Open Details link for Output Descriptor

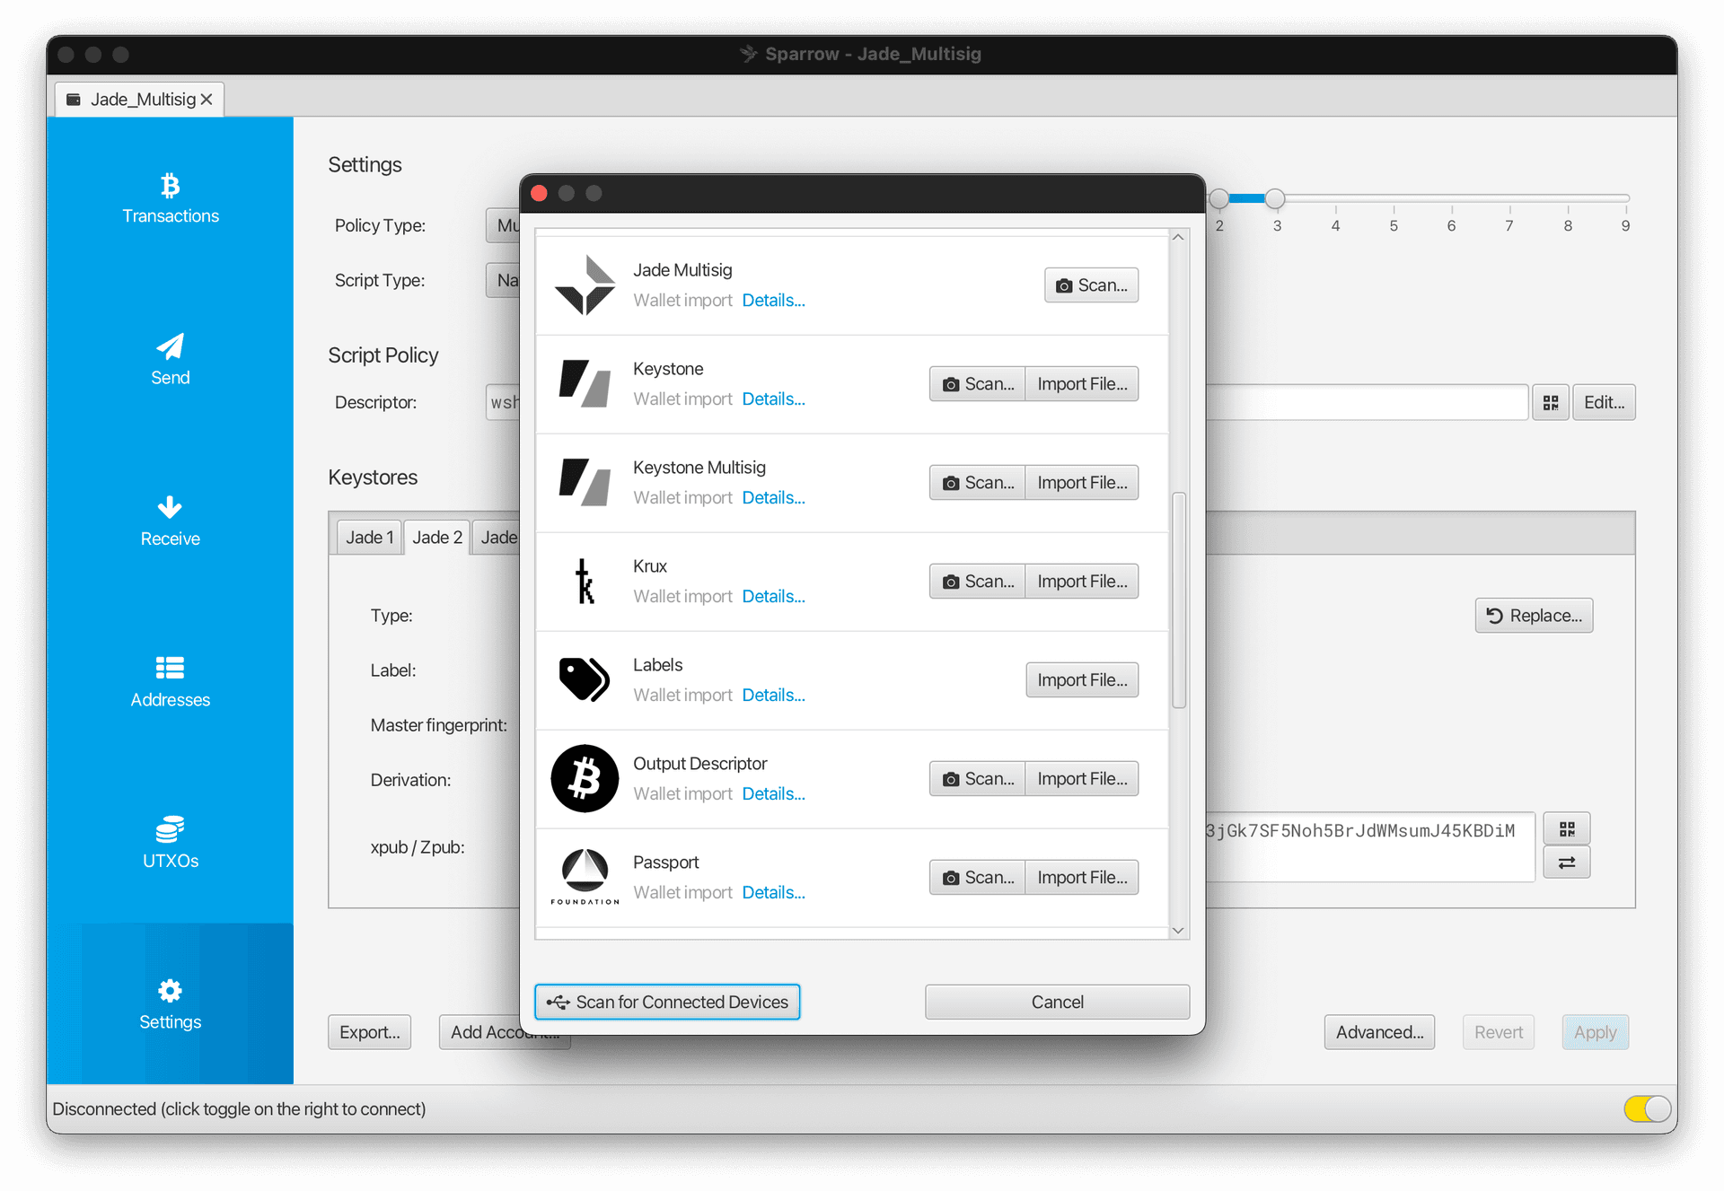773,794
